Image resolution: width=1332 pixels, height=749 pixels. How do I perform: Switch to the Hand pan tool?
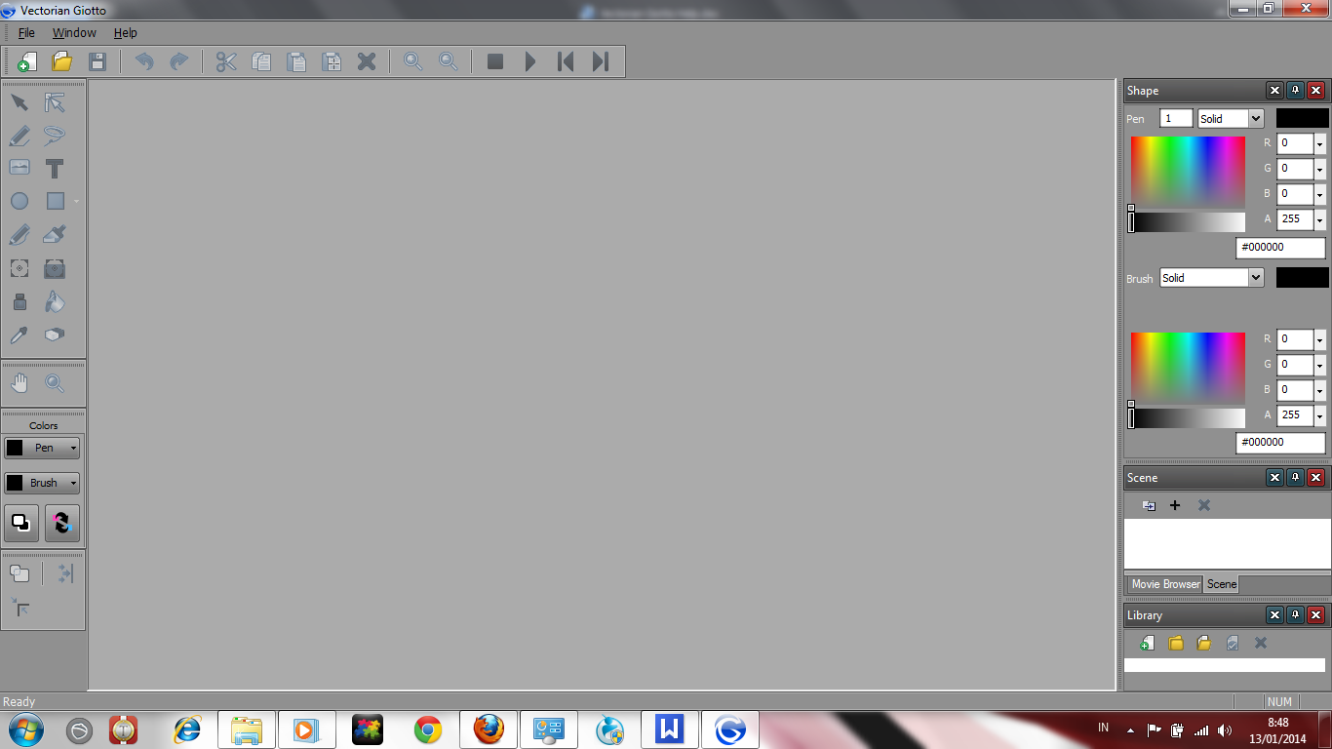(x=19, y=383)
